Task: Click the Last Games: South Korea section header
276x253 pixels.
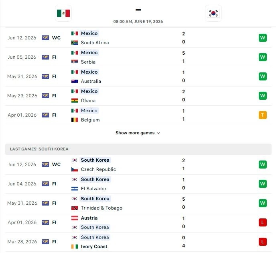Action: tap(138, 149)
